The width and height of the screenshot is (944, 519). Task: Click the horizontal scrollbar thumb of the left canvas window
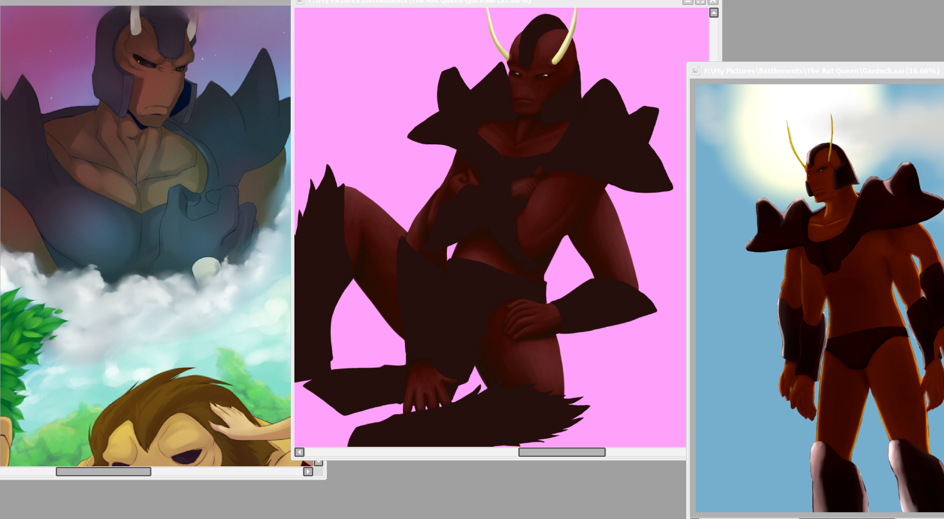104,471
